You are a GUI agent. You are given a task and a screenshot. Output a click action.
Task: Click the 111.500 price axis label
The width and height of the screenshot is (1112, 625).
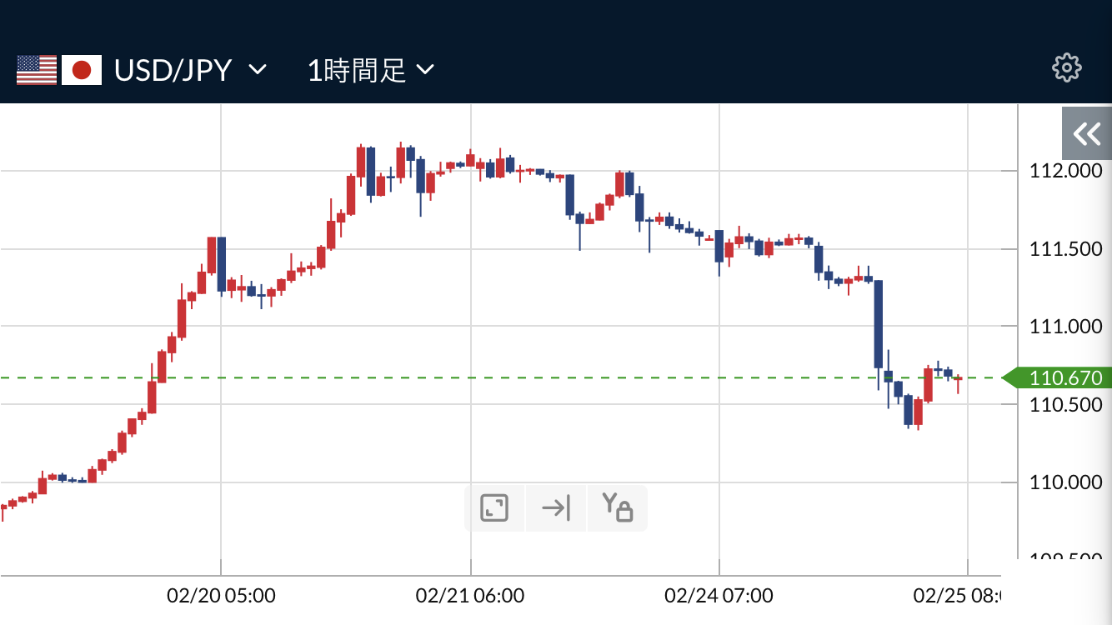coord(1066,249)
